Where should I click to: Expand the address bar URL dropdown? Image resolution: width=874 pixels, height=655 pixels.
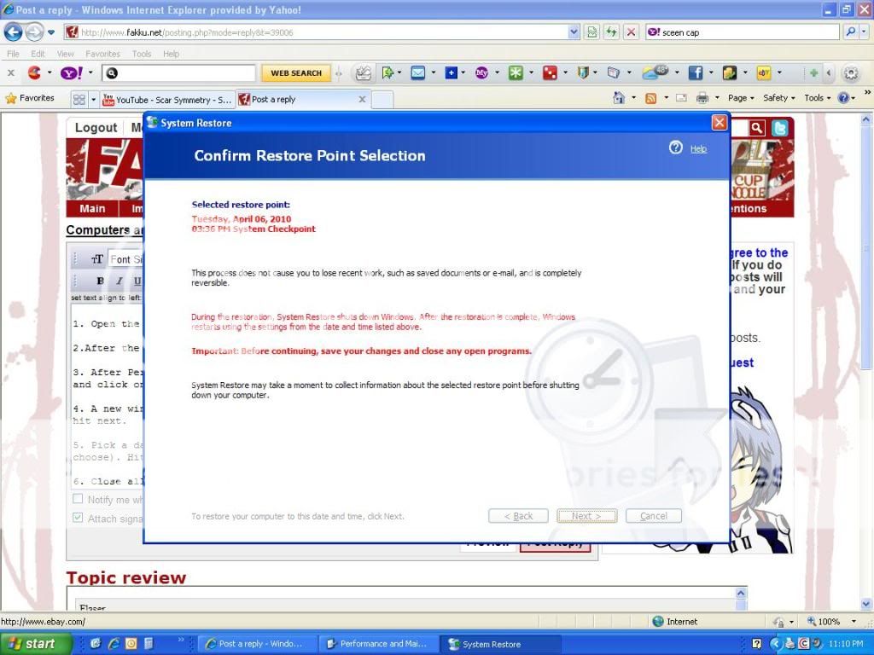click(x=574, y=32)
